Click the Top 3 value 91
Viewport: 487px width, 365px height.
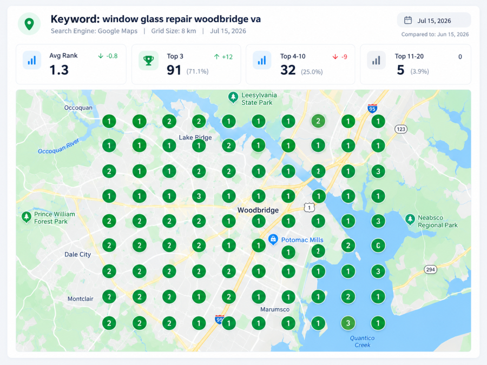(x=174, y=70)
